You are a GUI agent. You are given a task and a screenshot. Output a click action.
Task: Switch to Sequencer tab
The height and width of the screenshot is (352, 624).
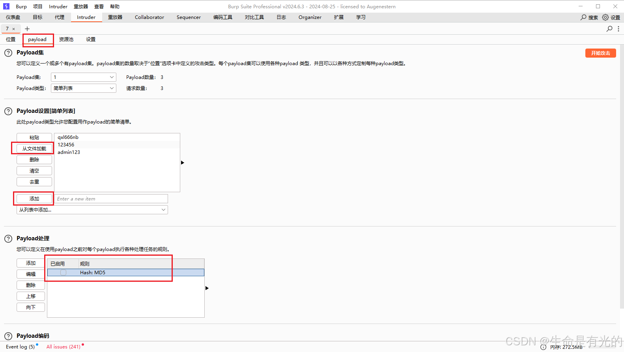pyautogui.click(x=189, y=17)
